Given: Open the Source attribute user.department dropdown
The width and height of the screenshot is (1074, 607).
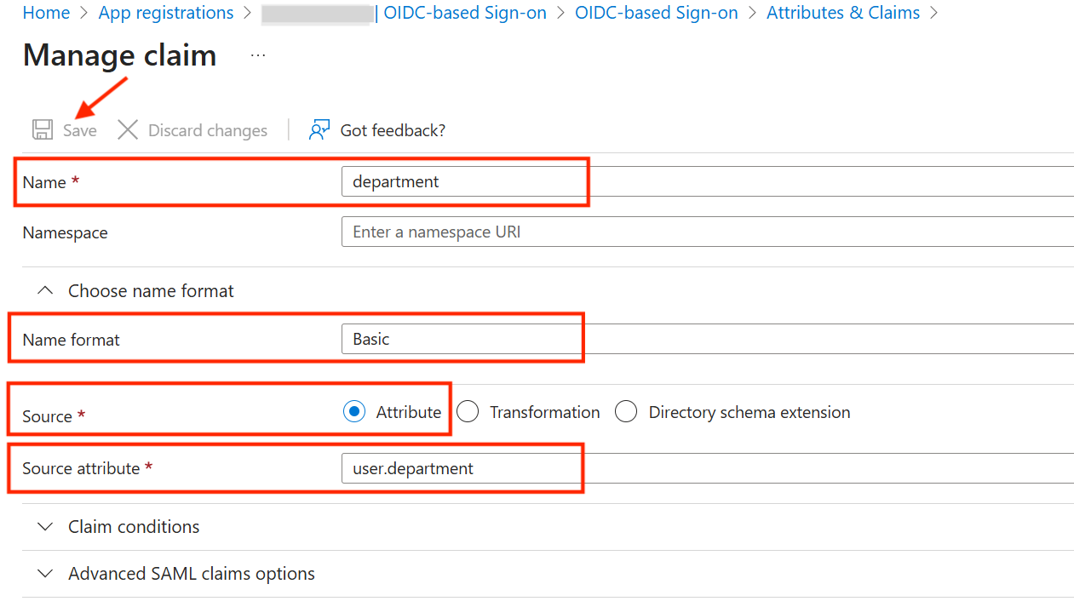Looking at the screenshot, I should point(707,468).
